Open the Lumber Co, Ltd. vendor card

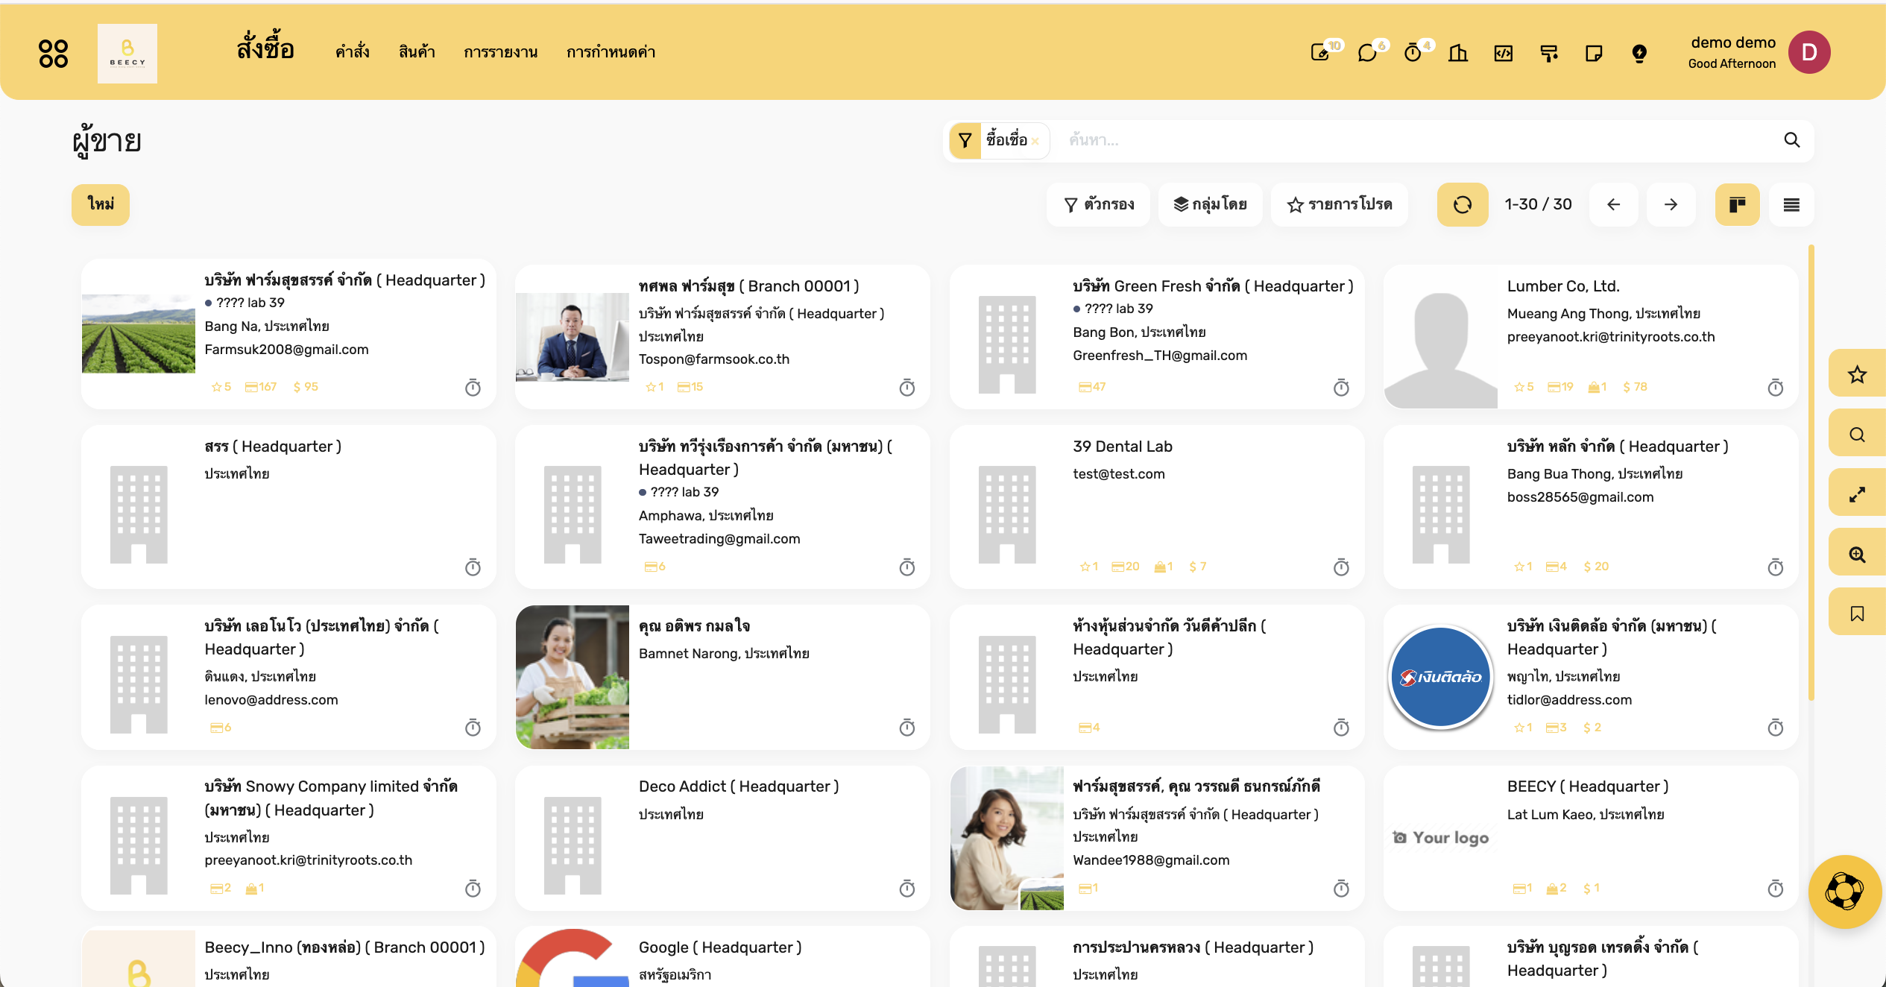point(1591,336)
